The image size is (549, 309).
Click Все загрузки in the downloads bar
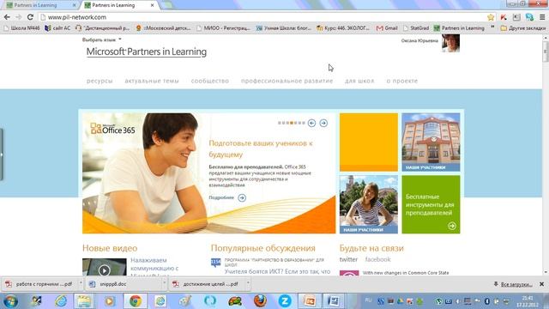point(516,284)
